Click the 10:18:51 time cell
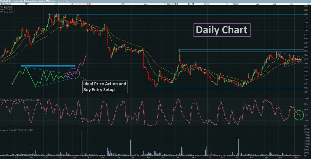The height and width of the screenshot is (159, 311). tap(236, 4)
